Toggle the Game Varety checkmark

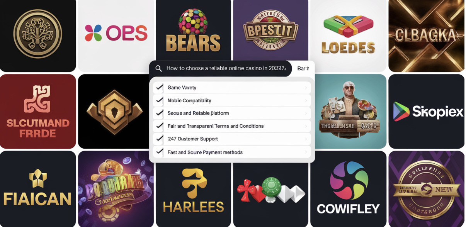pos(159,87)
